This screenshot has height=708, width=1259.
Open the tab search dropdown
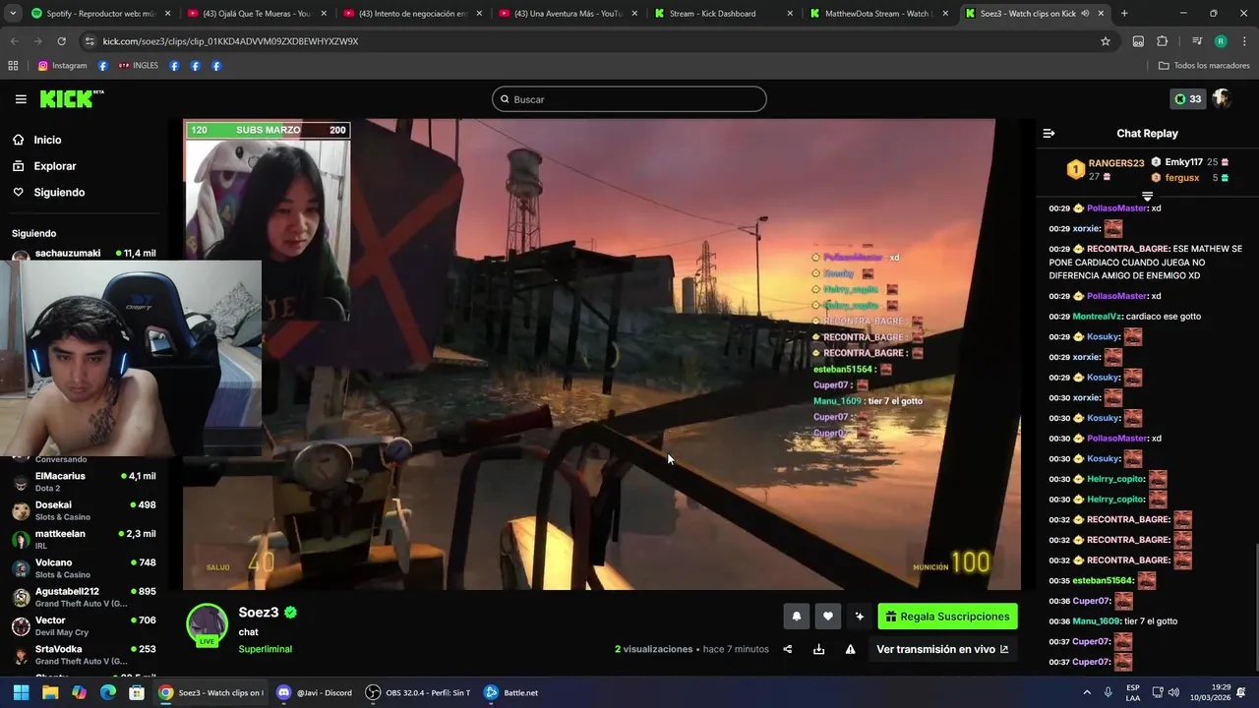(13, 14)
